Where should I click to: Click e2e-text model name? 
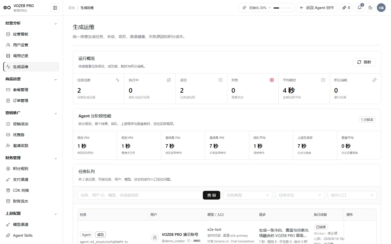click(x=215, y=229)
